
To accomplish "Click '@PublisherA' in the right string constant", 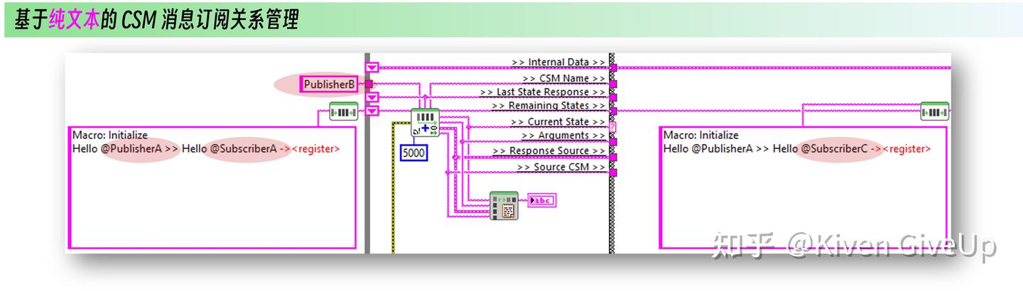I will (722, 149).
